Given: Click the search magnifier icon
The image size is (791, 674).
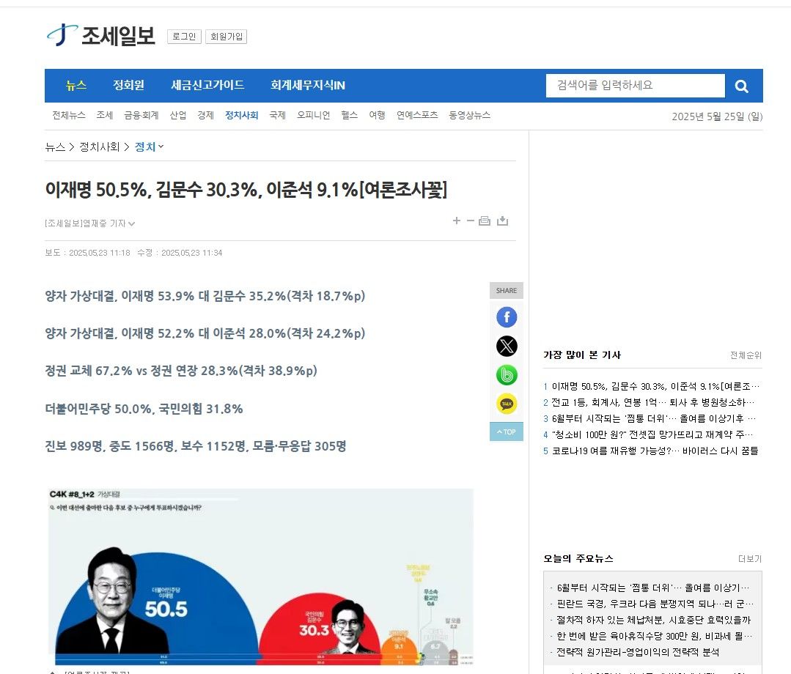Looking at the screenshot, I should click(741, 86).
